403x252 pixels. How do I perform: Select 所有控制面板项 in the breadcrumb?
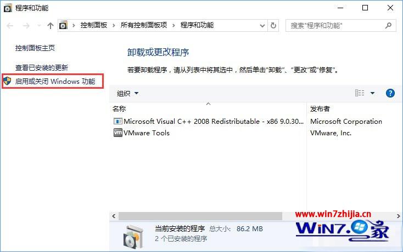click(x=144, y=25)
